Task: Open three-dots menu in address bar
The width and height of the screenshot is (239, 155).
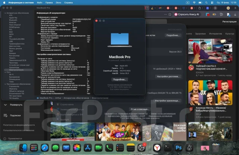Action: 165,15
